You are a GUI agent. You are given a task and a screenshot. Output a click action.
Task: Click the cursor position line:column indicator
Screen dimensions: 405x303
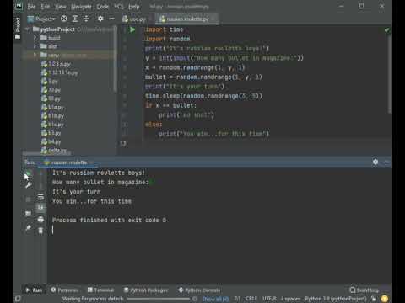pos(237,299)
